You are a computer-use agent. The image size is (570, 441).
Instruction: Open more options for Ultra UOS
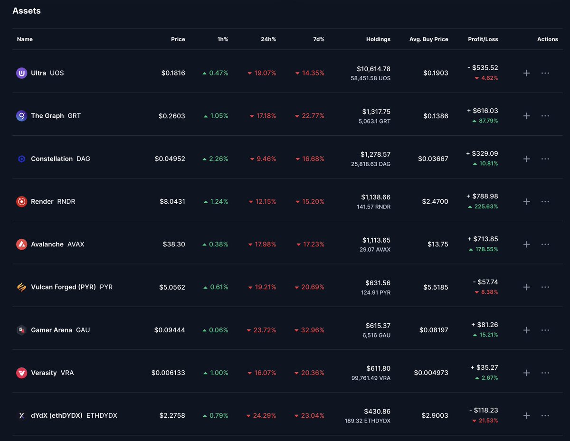[545, 73]
